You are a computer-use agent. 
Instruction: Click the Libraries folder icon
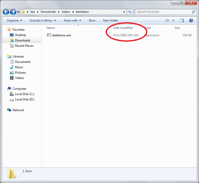[9, 56]
